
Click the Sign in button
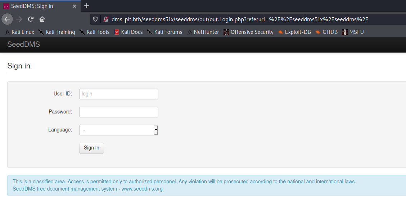(91, 148)
